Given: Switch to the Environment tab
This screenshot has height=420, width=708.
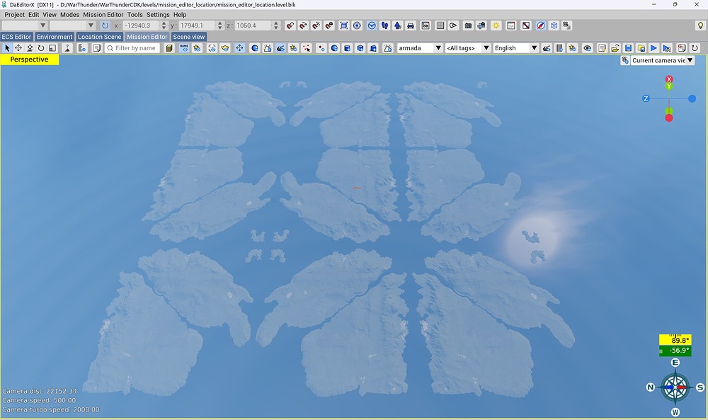Looking at the screenshot, I should click(55, 37).
